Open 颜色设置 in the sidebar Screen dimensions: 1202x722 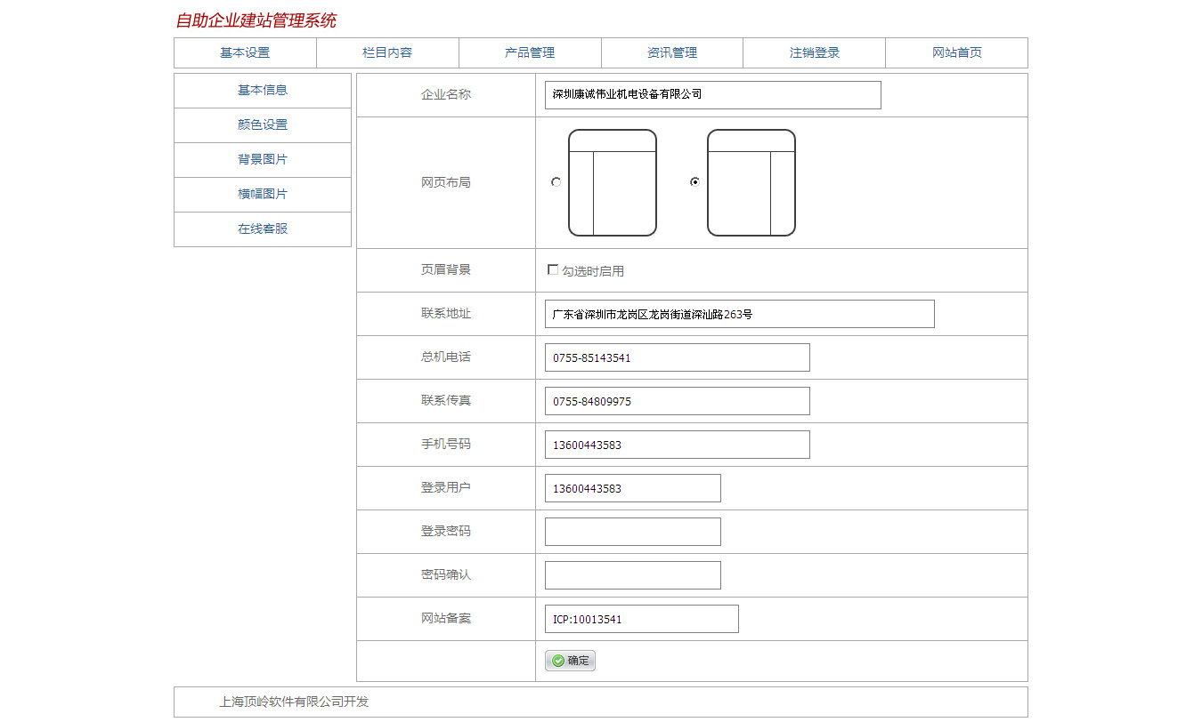click(x=263, y=125)
